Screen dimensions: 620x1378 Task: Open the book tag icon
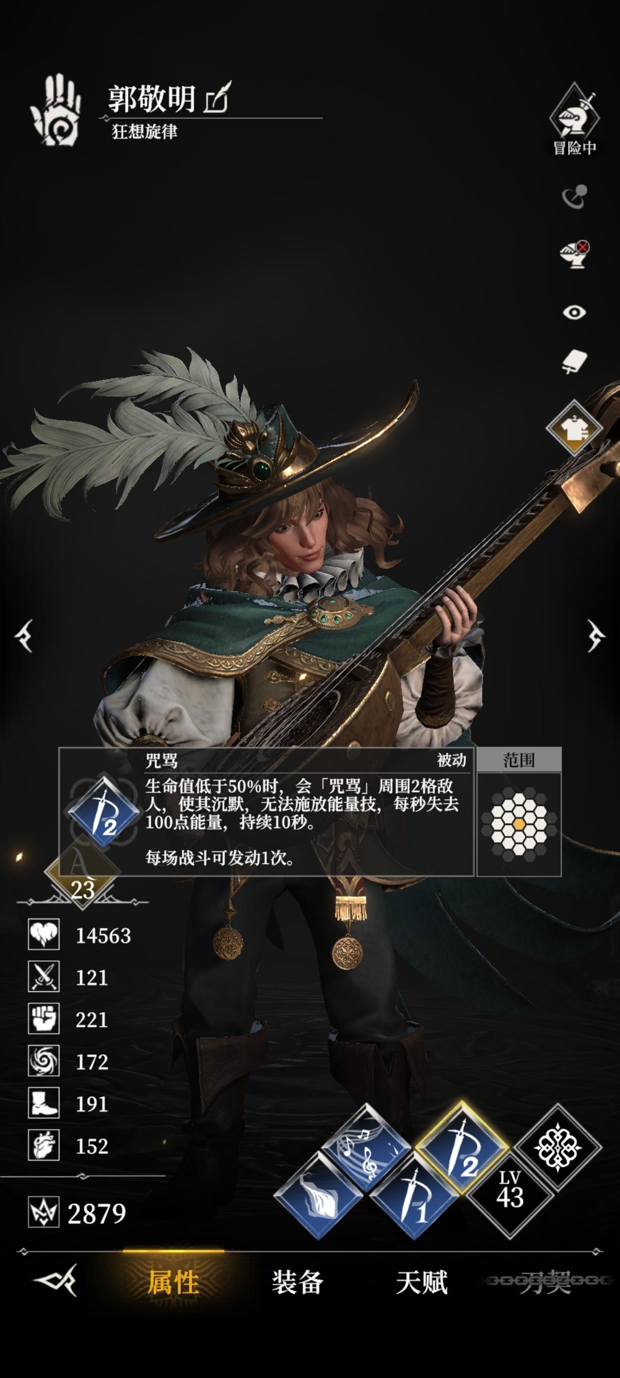coord(574,362)
